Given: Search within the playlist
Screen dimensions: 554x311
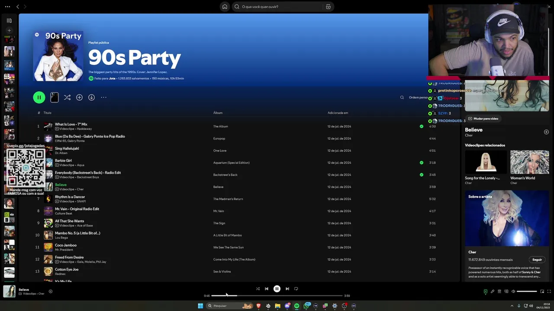Looking at the screenshot, I should [x=402, y=97].
